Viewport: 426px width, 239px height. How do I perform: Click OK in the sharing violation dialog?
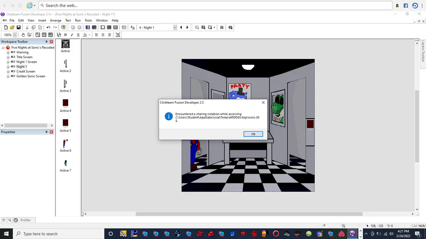coord(253,134)
